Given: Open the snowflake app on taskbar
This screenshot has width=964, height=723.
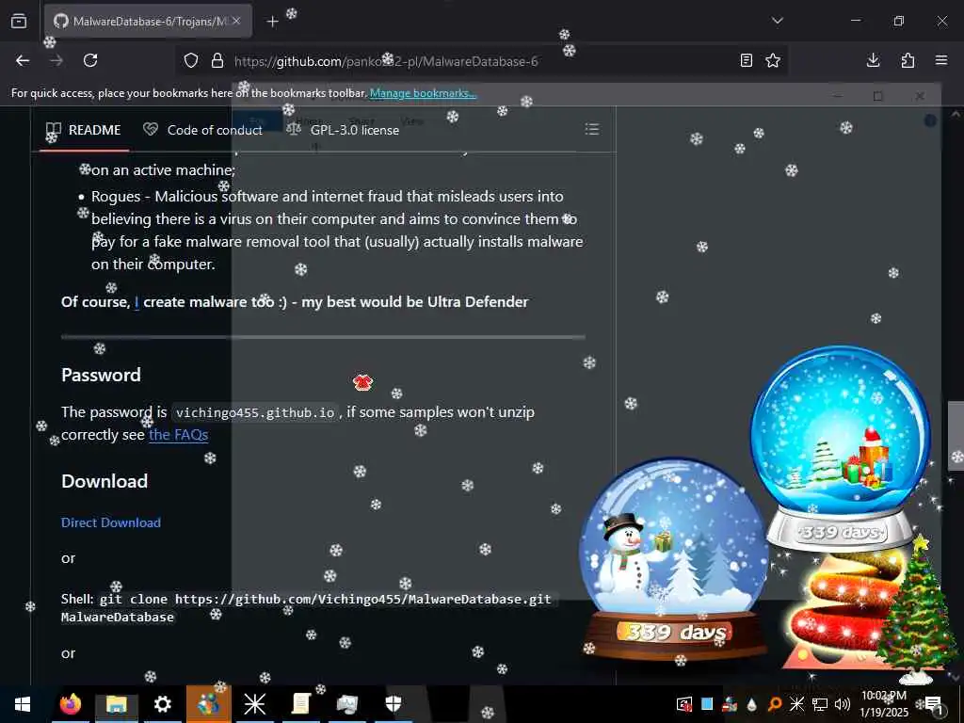Looking at the screenshot, I should (254, 704).
